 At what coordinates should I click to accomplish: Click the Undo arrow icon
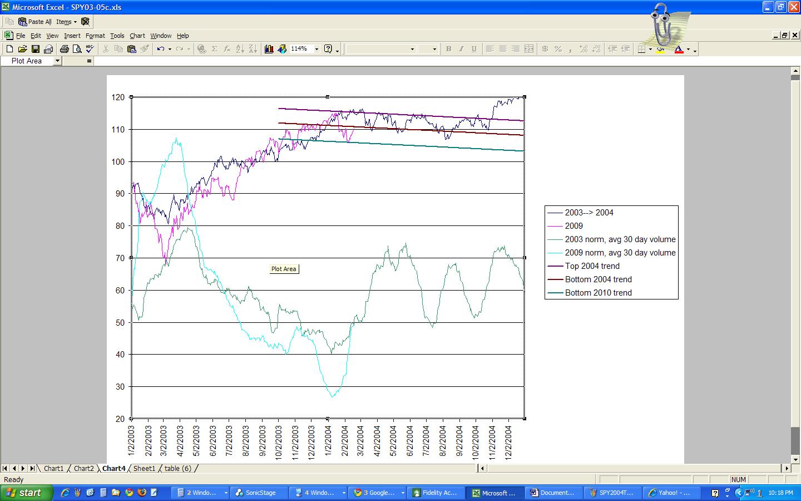point(160,49)
